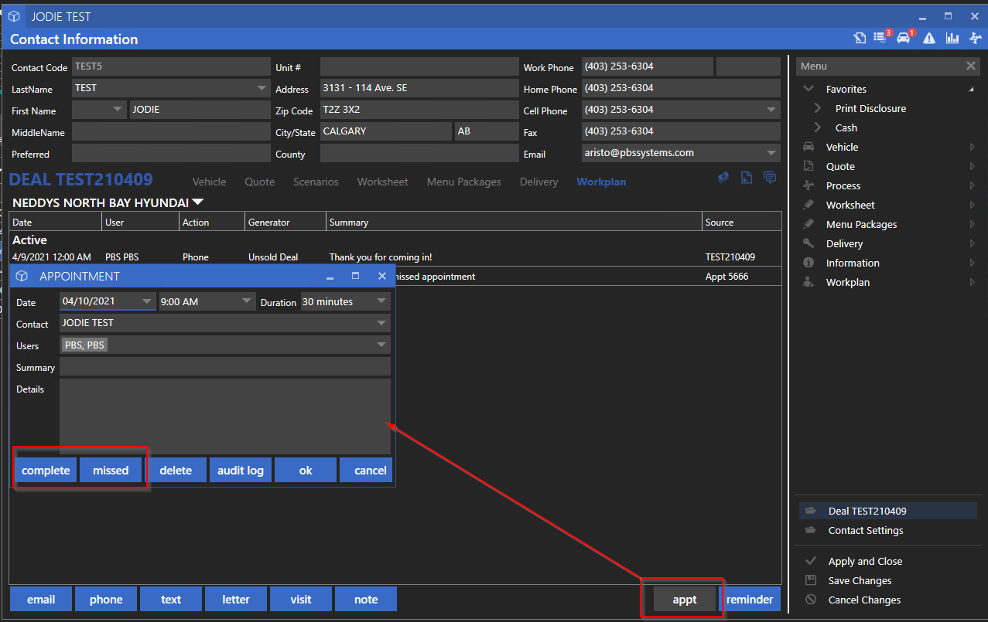Switch to the Worksheet deal tab

pyautogui.click(x=382, y=182)
